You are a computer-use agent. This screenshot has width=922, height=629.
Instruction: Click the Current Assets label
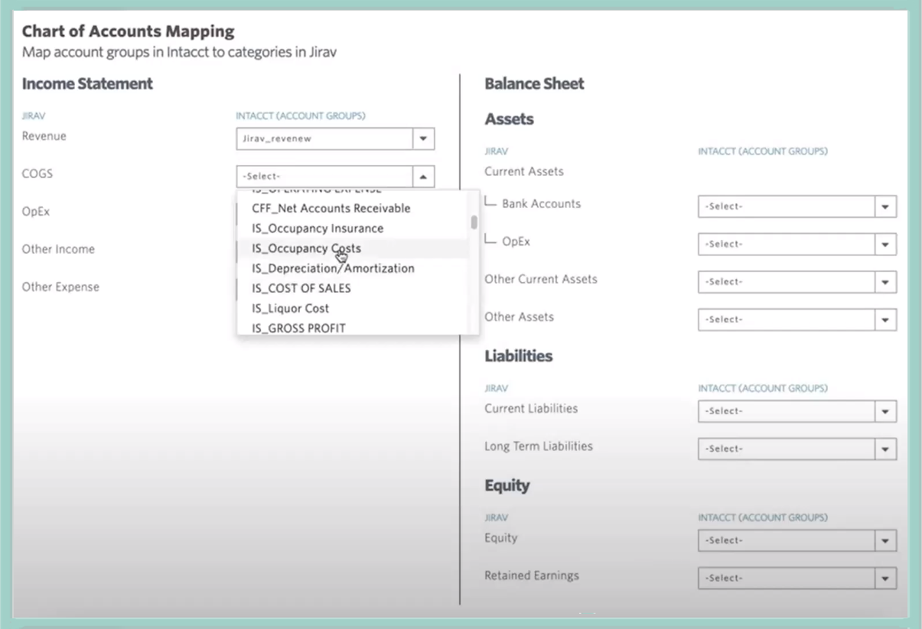[524, 171]
